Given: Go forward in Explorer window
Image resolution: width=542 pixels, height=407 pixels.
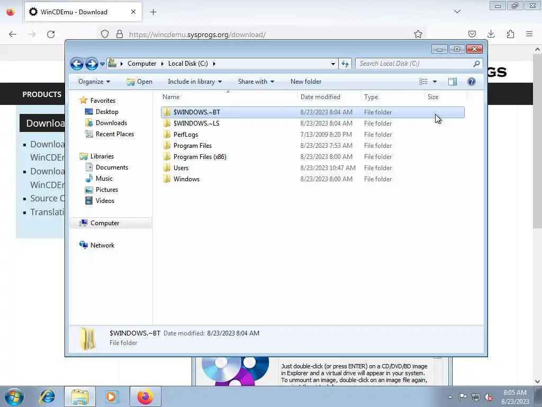Looking at the screenshot, I should pyautogui.click(x=92, y=64).
